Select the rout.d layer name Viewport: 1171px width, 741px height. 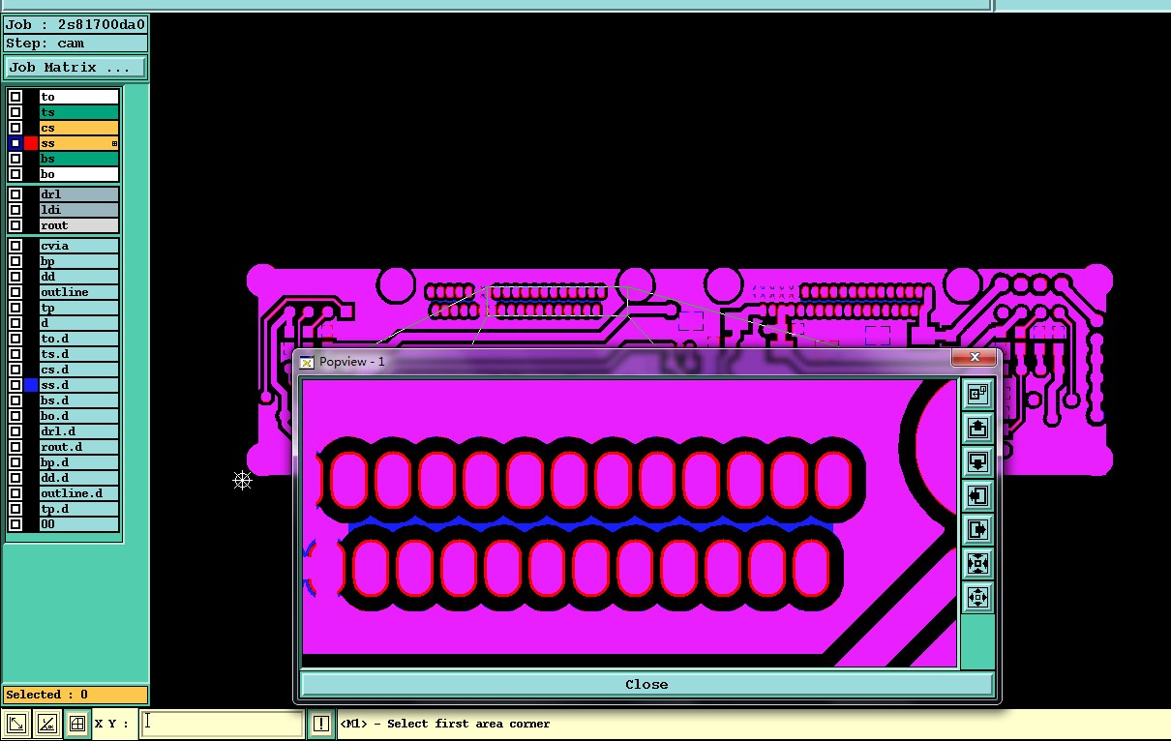tap(79, 447)
